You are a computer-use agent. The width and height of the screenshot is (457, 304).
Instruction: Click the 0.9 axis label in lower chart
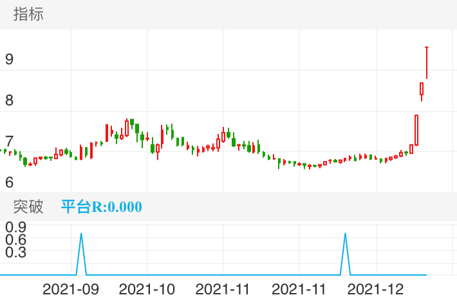coord(15,227)
